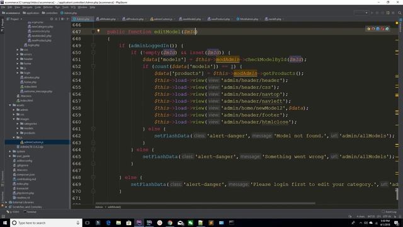Expand the products folder under images
This screenshot has width=403, height=227.
pyautogui.click(x=18, y=133)
